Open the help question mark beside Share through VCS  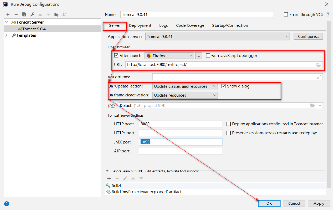pos(328,14)
